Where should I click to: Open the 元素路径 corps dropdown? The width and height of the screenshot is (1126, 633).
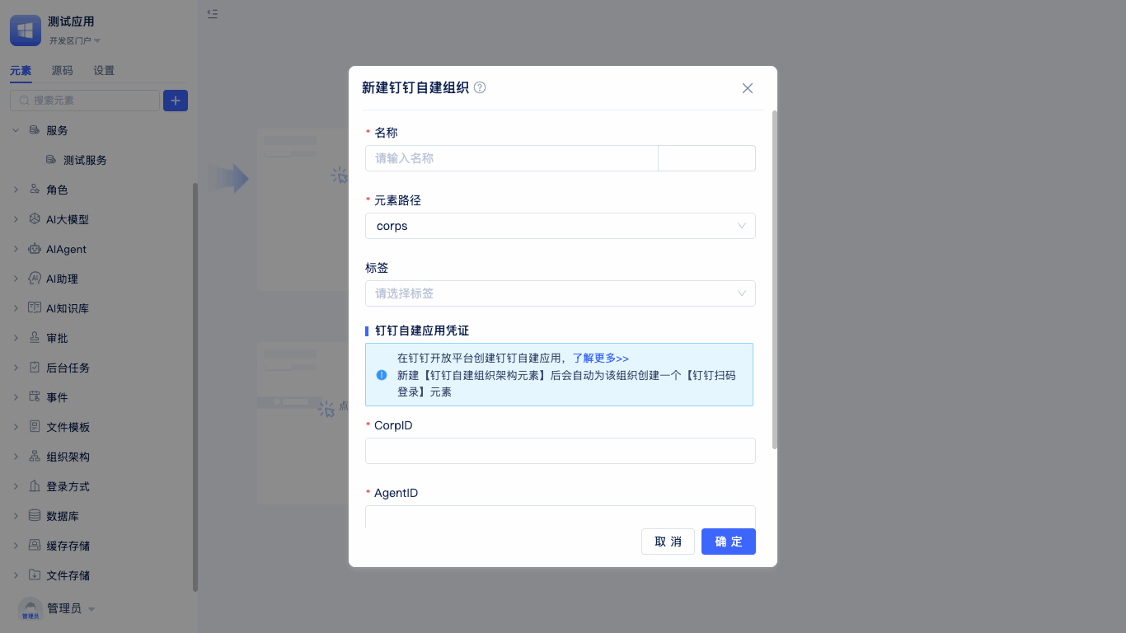pos(561,226)
